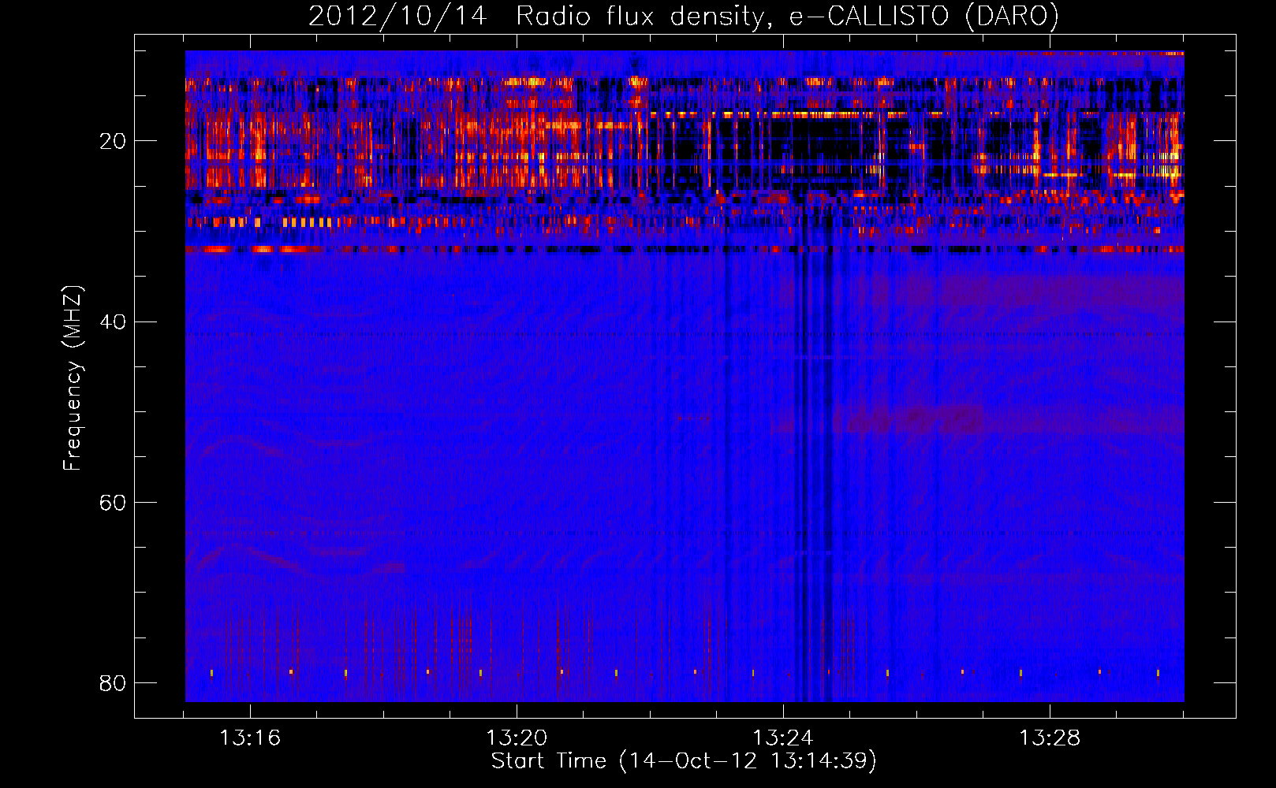Click the time tick label '13:28'
Image resolution: width=1276 pixels, height=788 pixels.
(1050, 738)
